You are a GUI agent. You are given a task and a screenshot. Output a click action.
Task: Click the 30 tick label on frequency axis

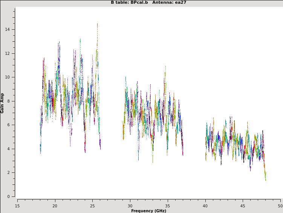point(130,206)
